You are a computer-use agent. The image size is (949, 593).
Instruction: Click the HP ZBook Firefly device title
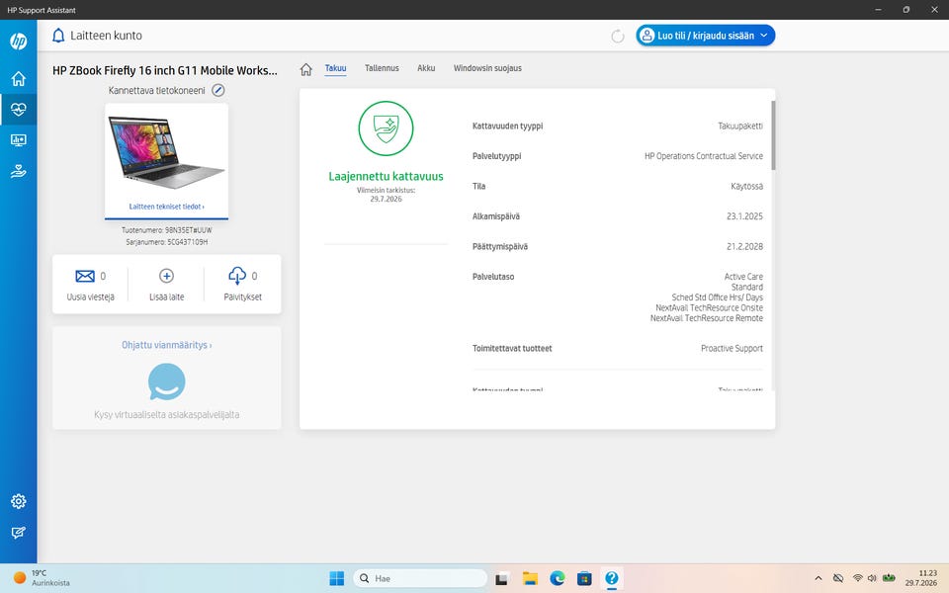point(165,70)
